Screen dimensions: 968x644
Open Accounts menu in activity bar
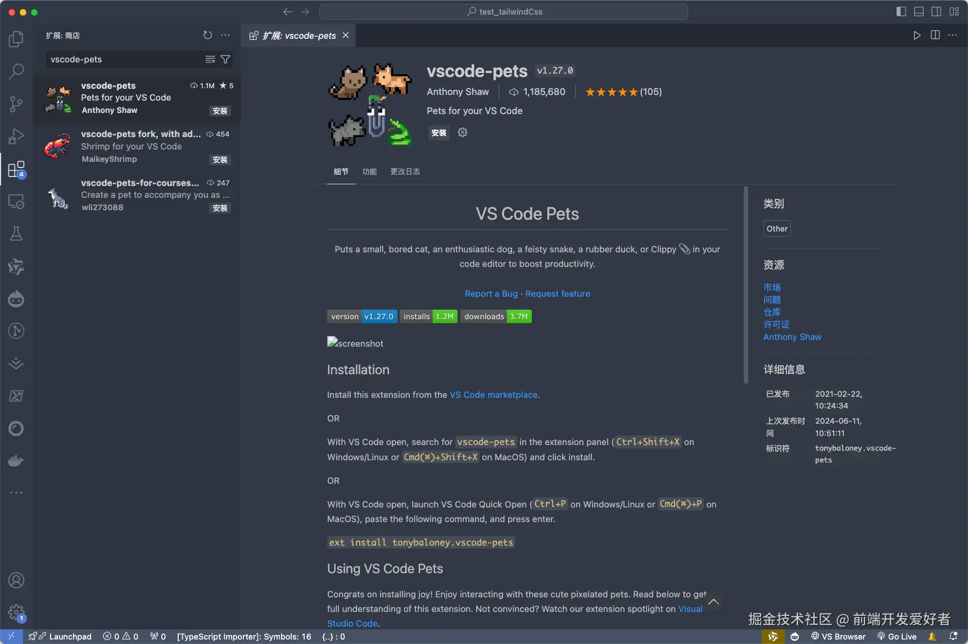coord(16,580)
